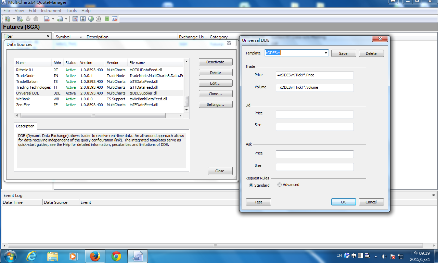This screenshot has width=438, height=263.
Task: Click the calendar warning holidays icon
Action: tap(115, 19)
